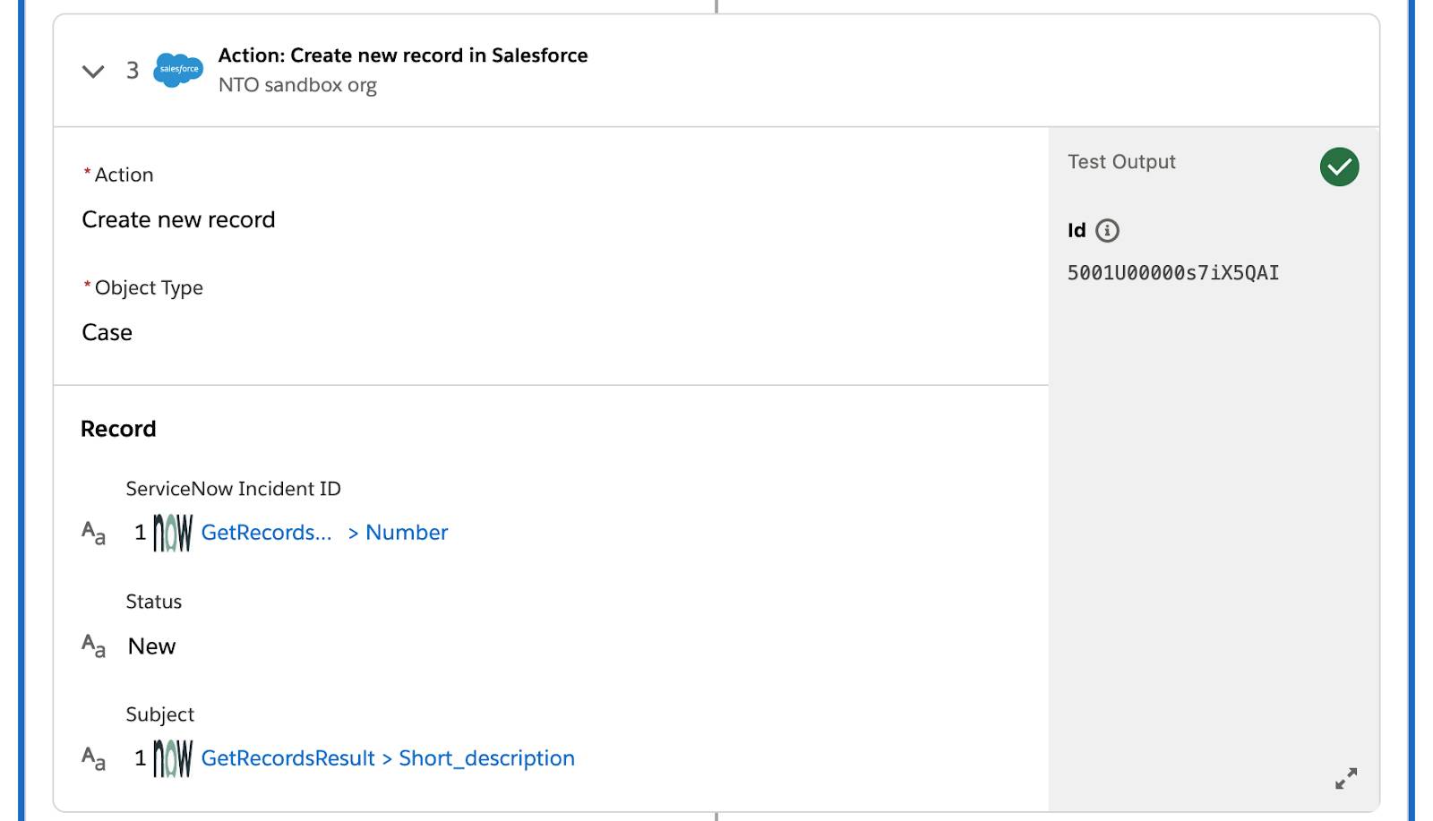Click the text type icon beside ServiceNow Incident ID

tap(93, 533)
